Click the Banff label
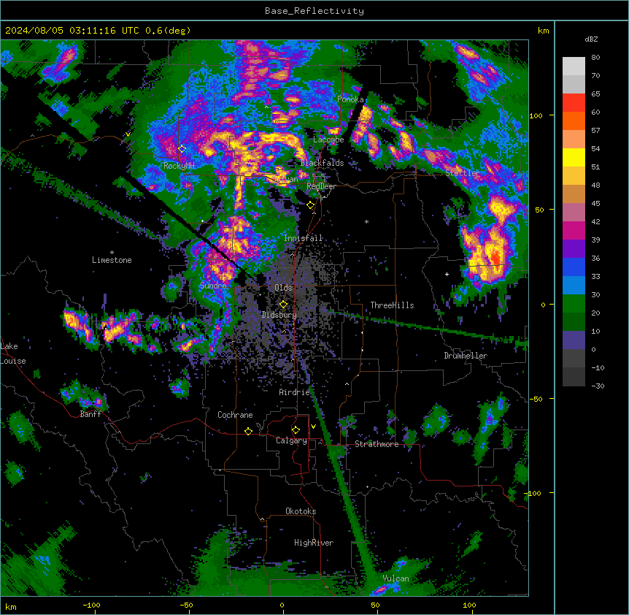The image size is (629, 615). point(90,414)
